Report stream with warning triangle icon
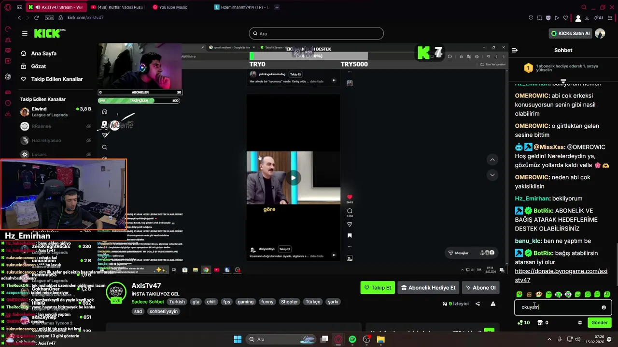The width and height of the screenshot is (618, 347). [493, 304]
